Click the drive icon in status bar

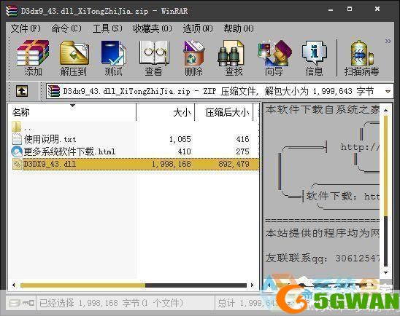point(15,303)
